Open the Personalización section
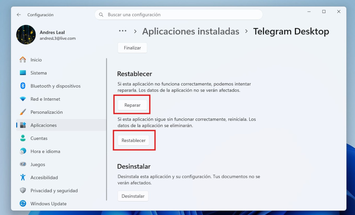 coord(46,112)
